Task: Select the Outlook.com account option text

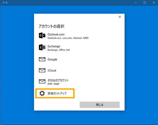Action: [56, 34]
